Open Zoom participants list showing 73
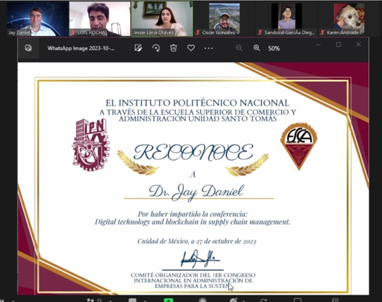Screen dimensions: 382x302 pos(95,300)
